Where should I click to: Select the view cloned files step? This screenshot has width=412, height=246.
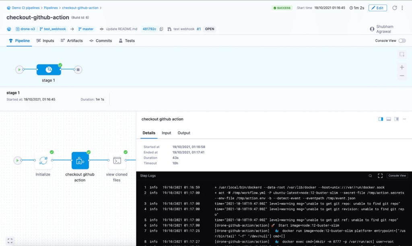tap(117, 160)
